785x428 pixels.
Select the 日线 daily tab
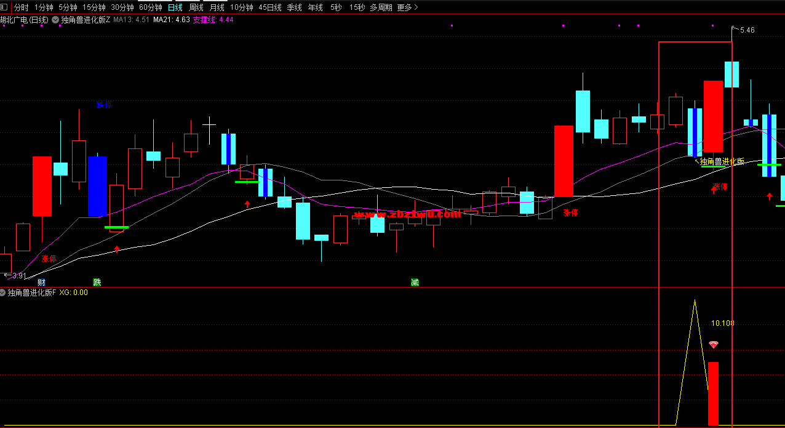(x=175, y=7)
